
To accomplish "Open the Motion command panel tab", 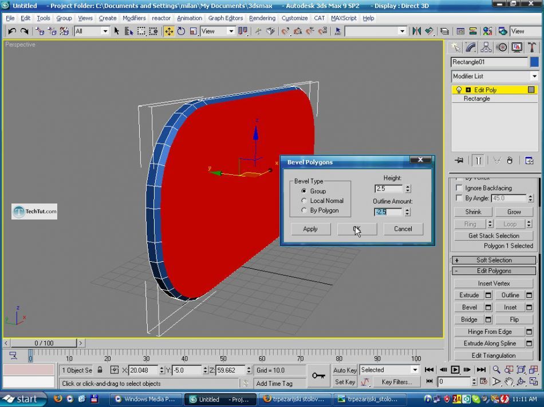I will tap(502, 47).
